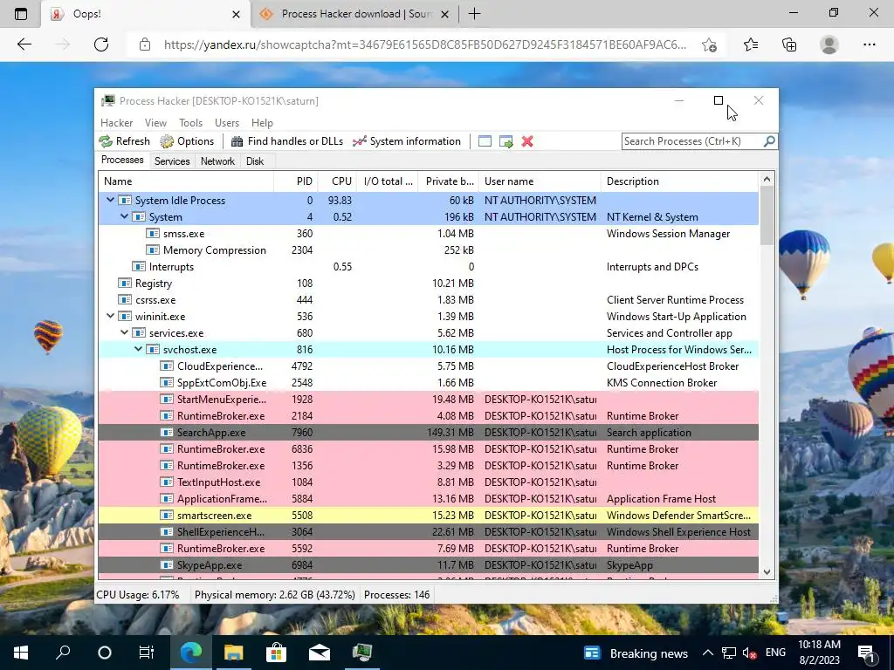Screen dimensions: 894x670
Task: Click the site lock icon in address bar
Action: 145,44
